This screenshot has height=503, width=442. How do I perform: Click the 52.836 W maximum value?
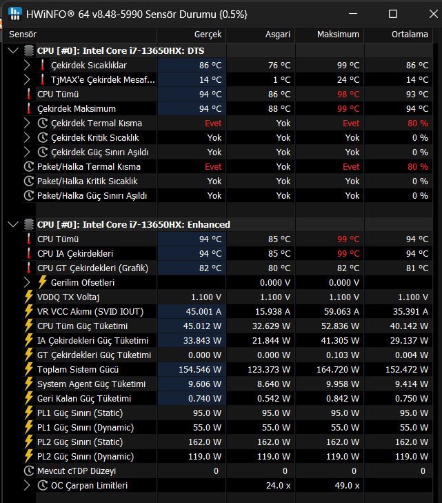[341, 326]
